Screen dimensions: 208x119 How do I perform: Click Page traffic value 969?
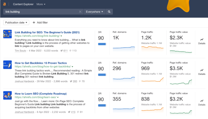click(x=145, y=69)
